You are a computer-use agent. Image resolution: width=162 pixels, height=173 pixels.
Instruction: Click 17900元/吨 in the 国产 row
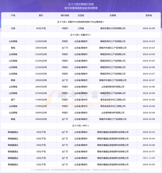(41, 100)
